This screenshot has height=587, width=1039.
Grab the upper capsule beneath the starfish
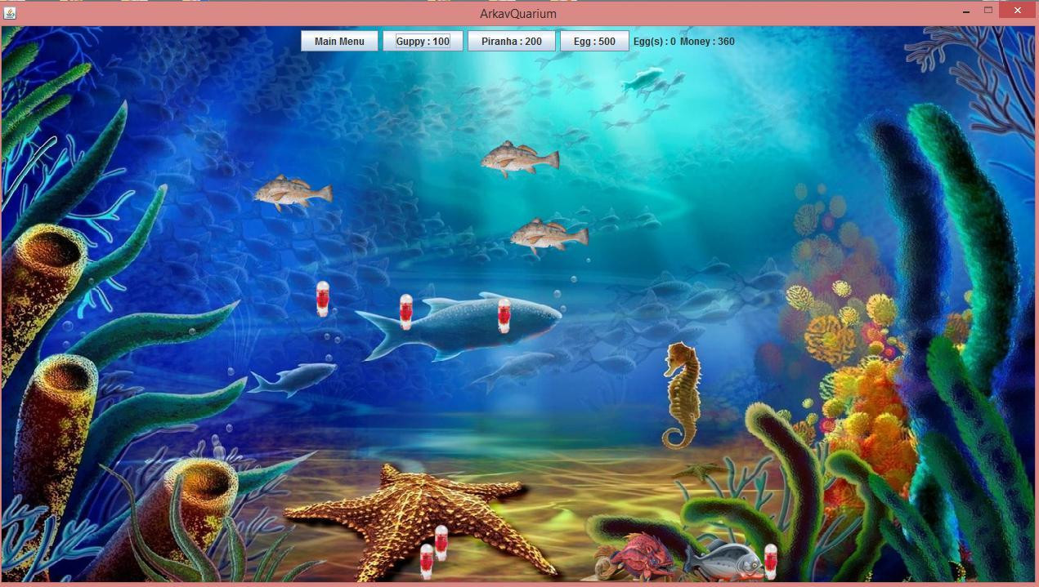441,543
